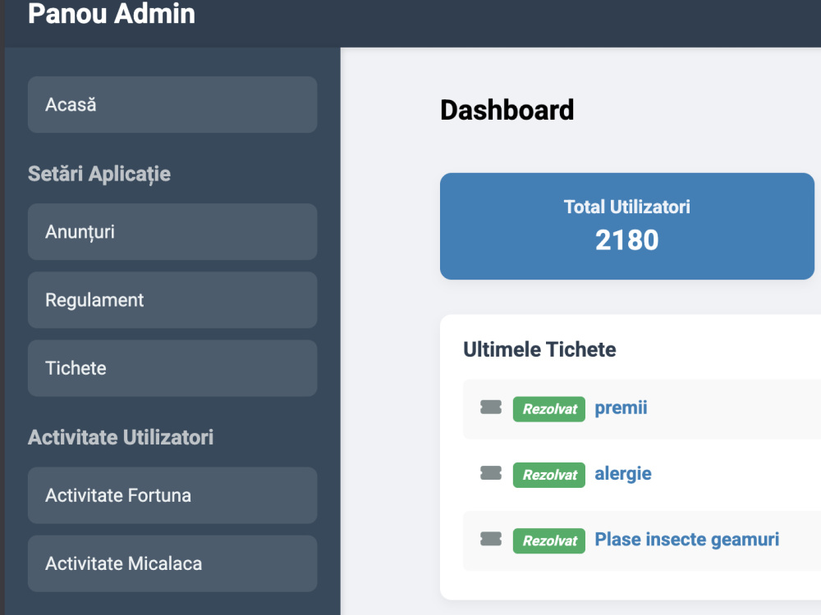This screenshot has width=821, height=615.
Task: Open the ticket Plase insecte geamuri
Action: [687, 540]
